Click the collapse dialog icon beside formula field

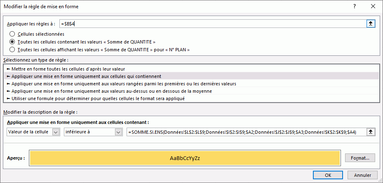coord(371,132)
